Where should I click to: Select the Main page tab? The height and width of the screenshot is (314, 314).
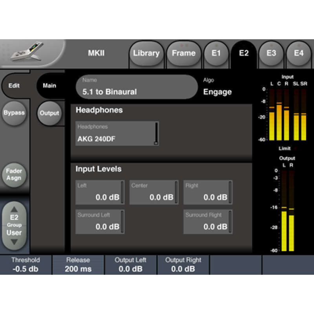(49, 86)
